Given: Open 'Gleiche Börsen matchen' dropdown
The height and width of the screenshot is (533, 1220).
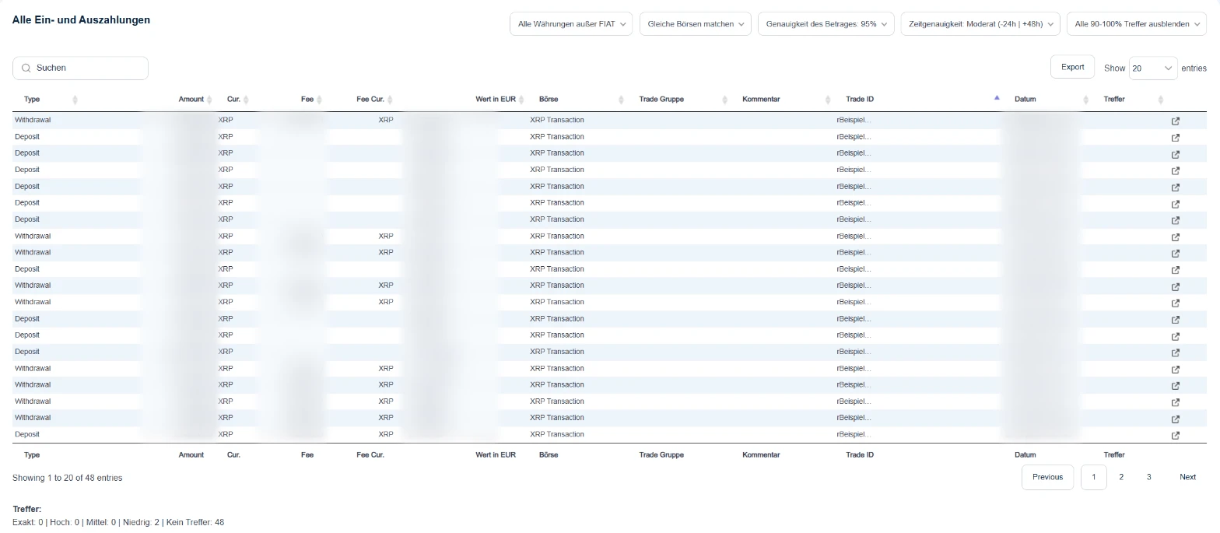Looking at the screenshot, I should click(696, 24).
